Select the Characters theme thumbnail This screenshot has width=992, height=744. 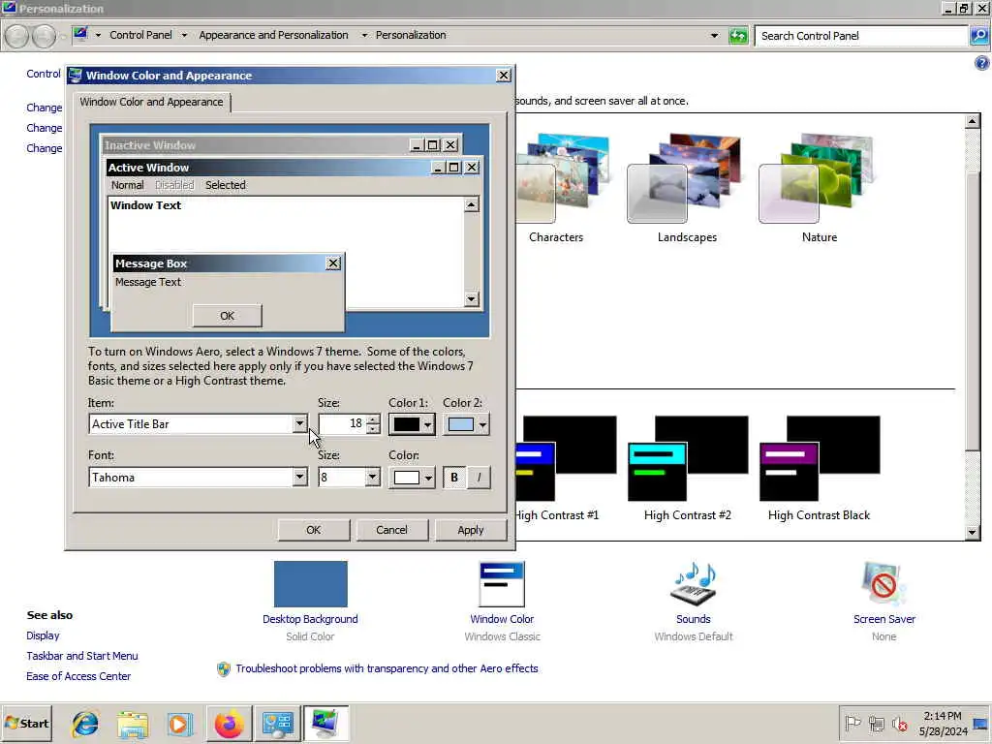[562, 188]
